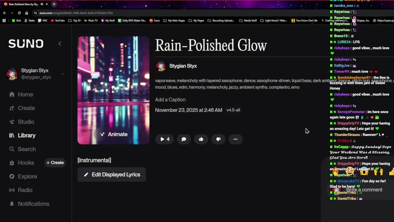The image size is (394, 222).
Task: Click the [Instrumental] lyrics text
Action: [x=94, y=160]
